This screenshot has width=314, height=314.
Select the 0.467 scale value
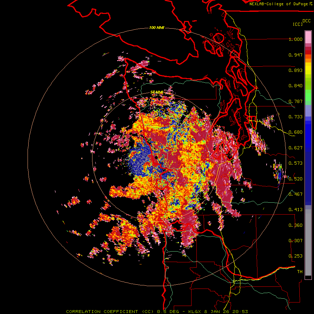click(296, 194)
